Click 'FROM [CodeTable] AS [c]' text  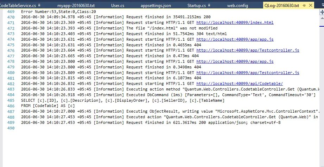(48, 106)
